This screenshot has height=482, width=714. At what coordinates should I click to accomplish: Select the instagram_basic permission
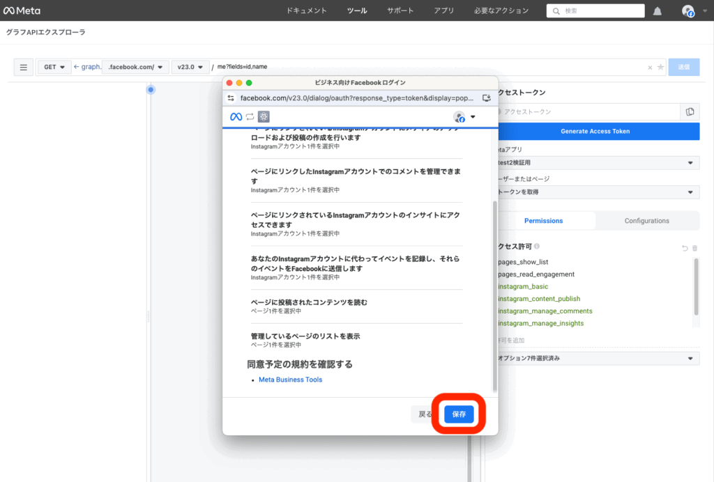(523, 286)
